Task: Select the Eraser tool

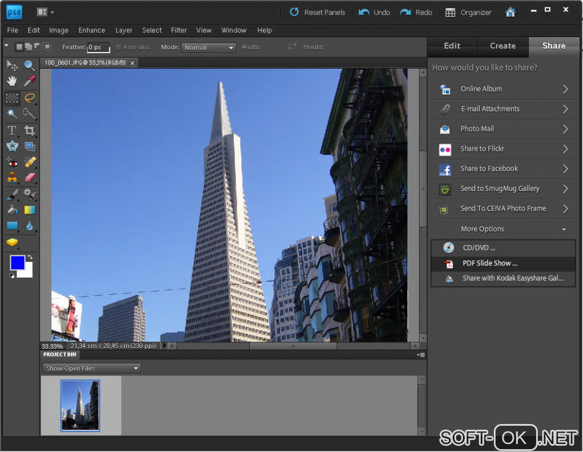Action: pos(29,178)
